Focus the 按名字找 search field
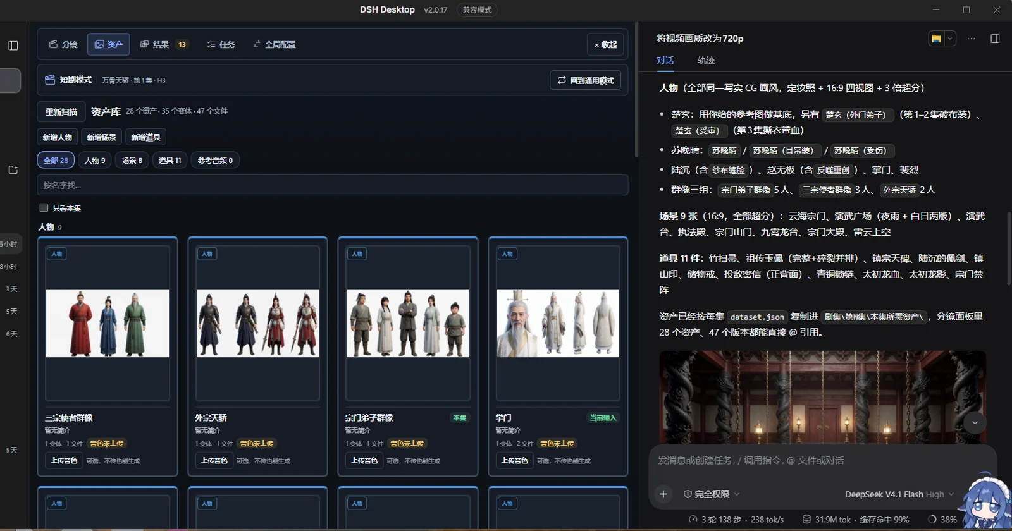 click(333, 185)
